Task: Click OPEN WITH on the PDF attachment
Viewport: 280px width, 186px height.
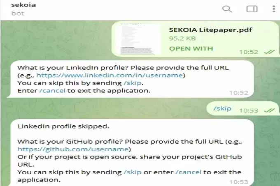Action: 191,48
